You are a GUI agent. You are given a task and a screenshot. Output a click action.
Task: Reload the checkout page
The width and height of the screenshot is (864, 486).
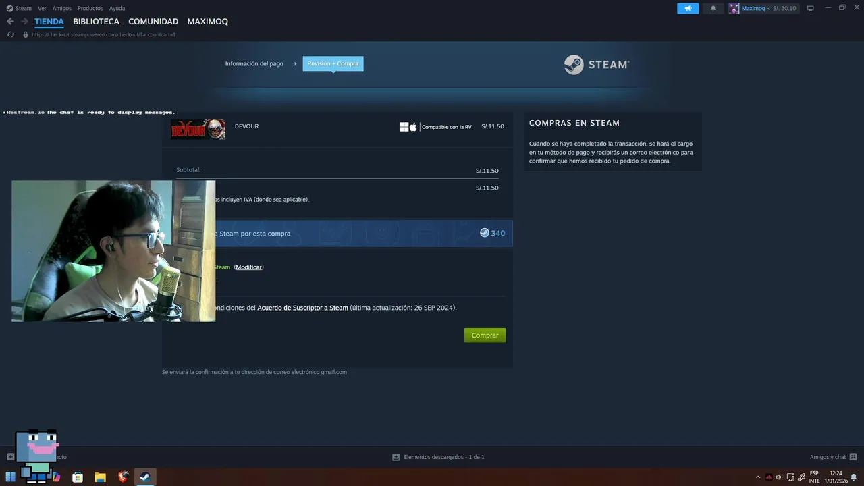click(10, 34)
